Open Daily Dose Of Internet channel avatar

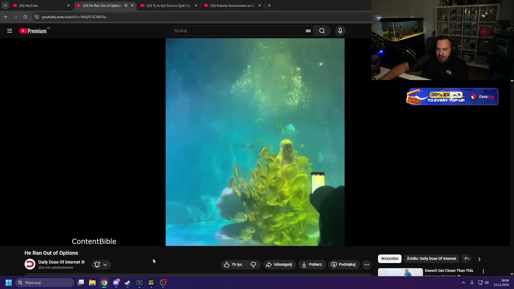(x=30, y=264)
